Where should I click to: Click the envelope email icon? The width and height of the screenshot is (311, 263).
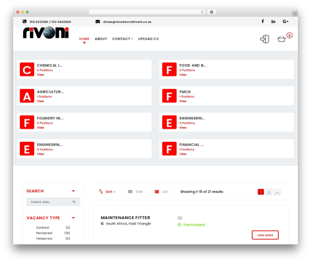click(x=98, y=22)
